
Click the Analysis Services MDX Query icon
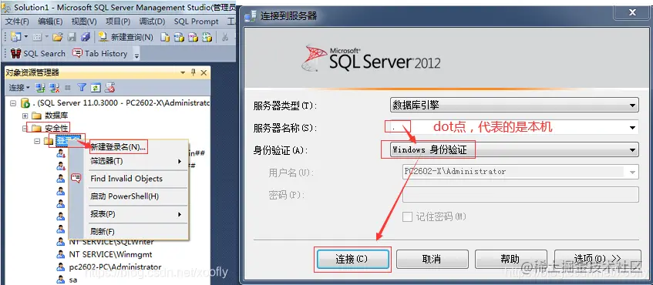pos(179,38)
